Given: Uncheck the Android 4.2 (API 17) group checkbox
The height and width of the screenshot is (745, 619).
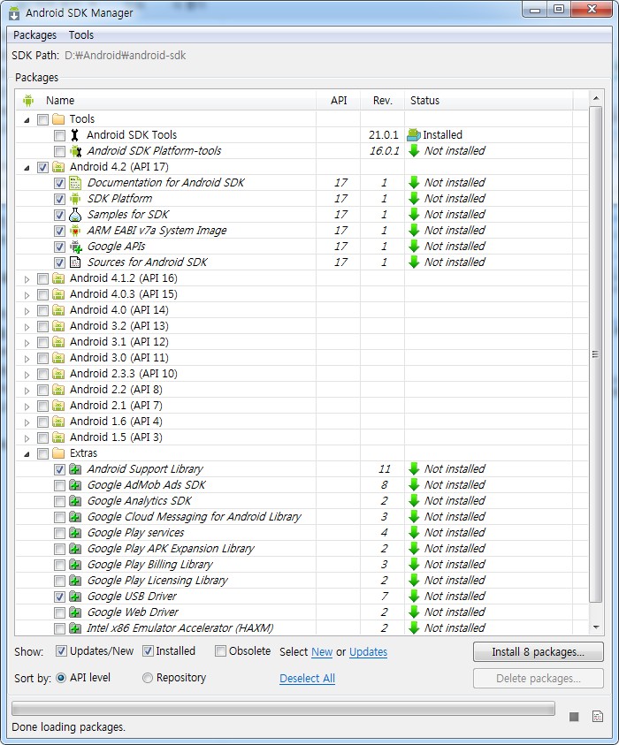Looking at the screenshot, I should point(42,167).
